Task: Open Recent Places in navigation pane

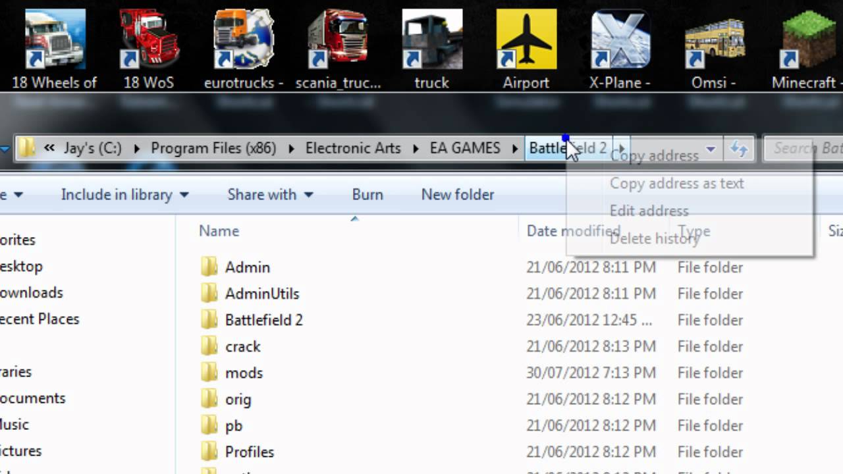Action: pos(40,319)
